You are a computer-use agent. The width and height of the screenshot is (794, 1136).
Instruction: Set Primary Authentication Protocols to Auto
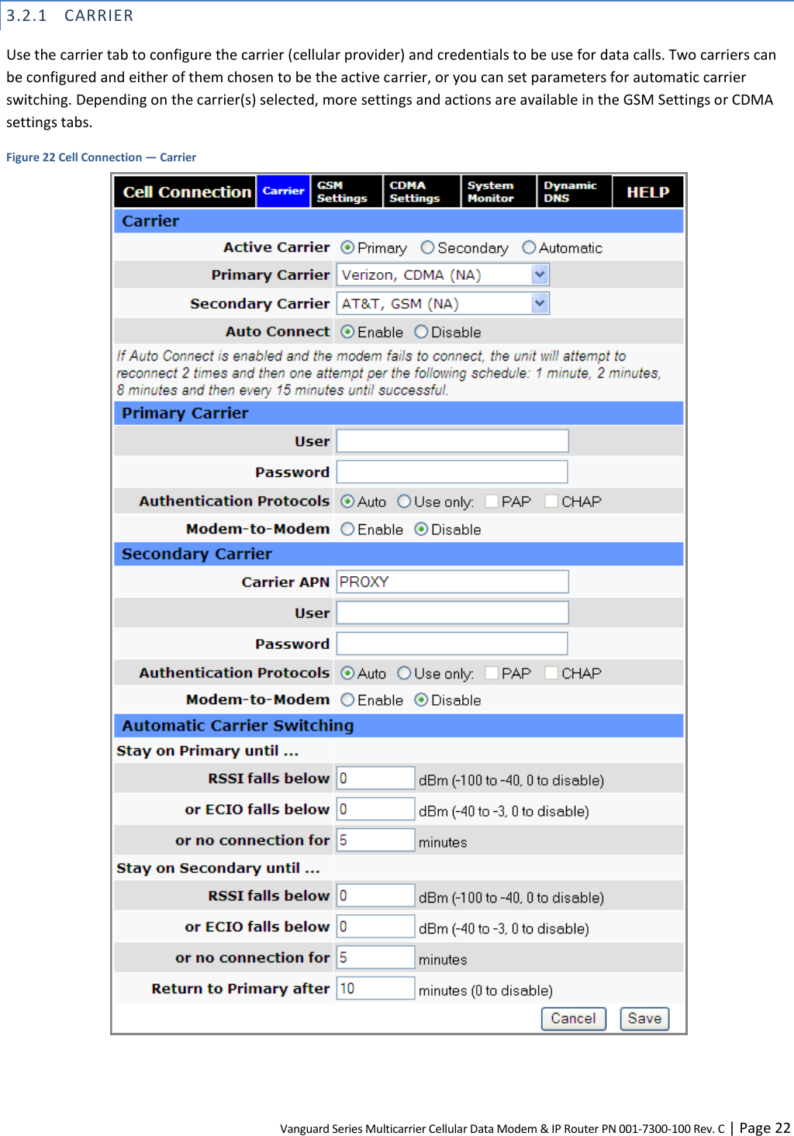347,502
